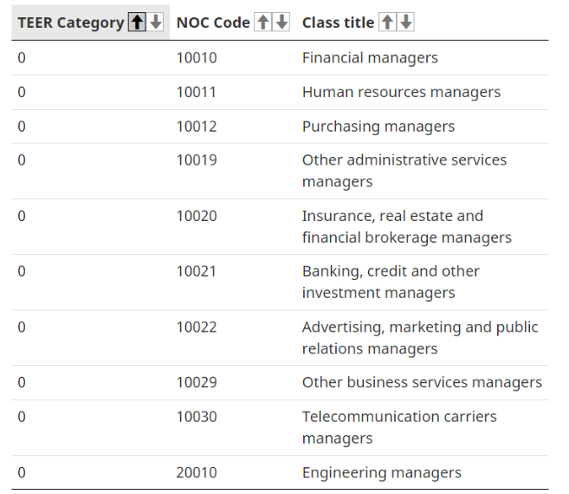The height and width of the screenshot is (494, 569).
Task: Select Telecommunication carriers managers row
Action: 280,428
